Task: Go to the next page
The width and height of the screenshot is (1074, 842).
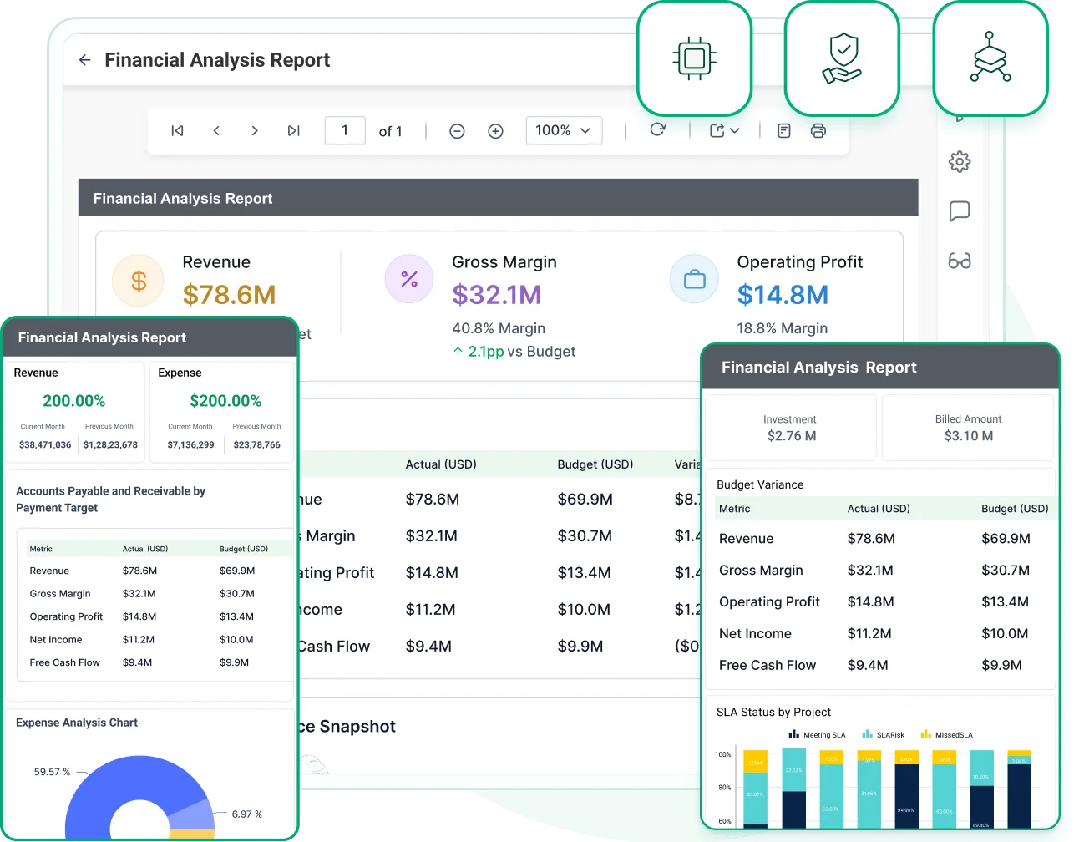Action: (255, 130)
